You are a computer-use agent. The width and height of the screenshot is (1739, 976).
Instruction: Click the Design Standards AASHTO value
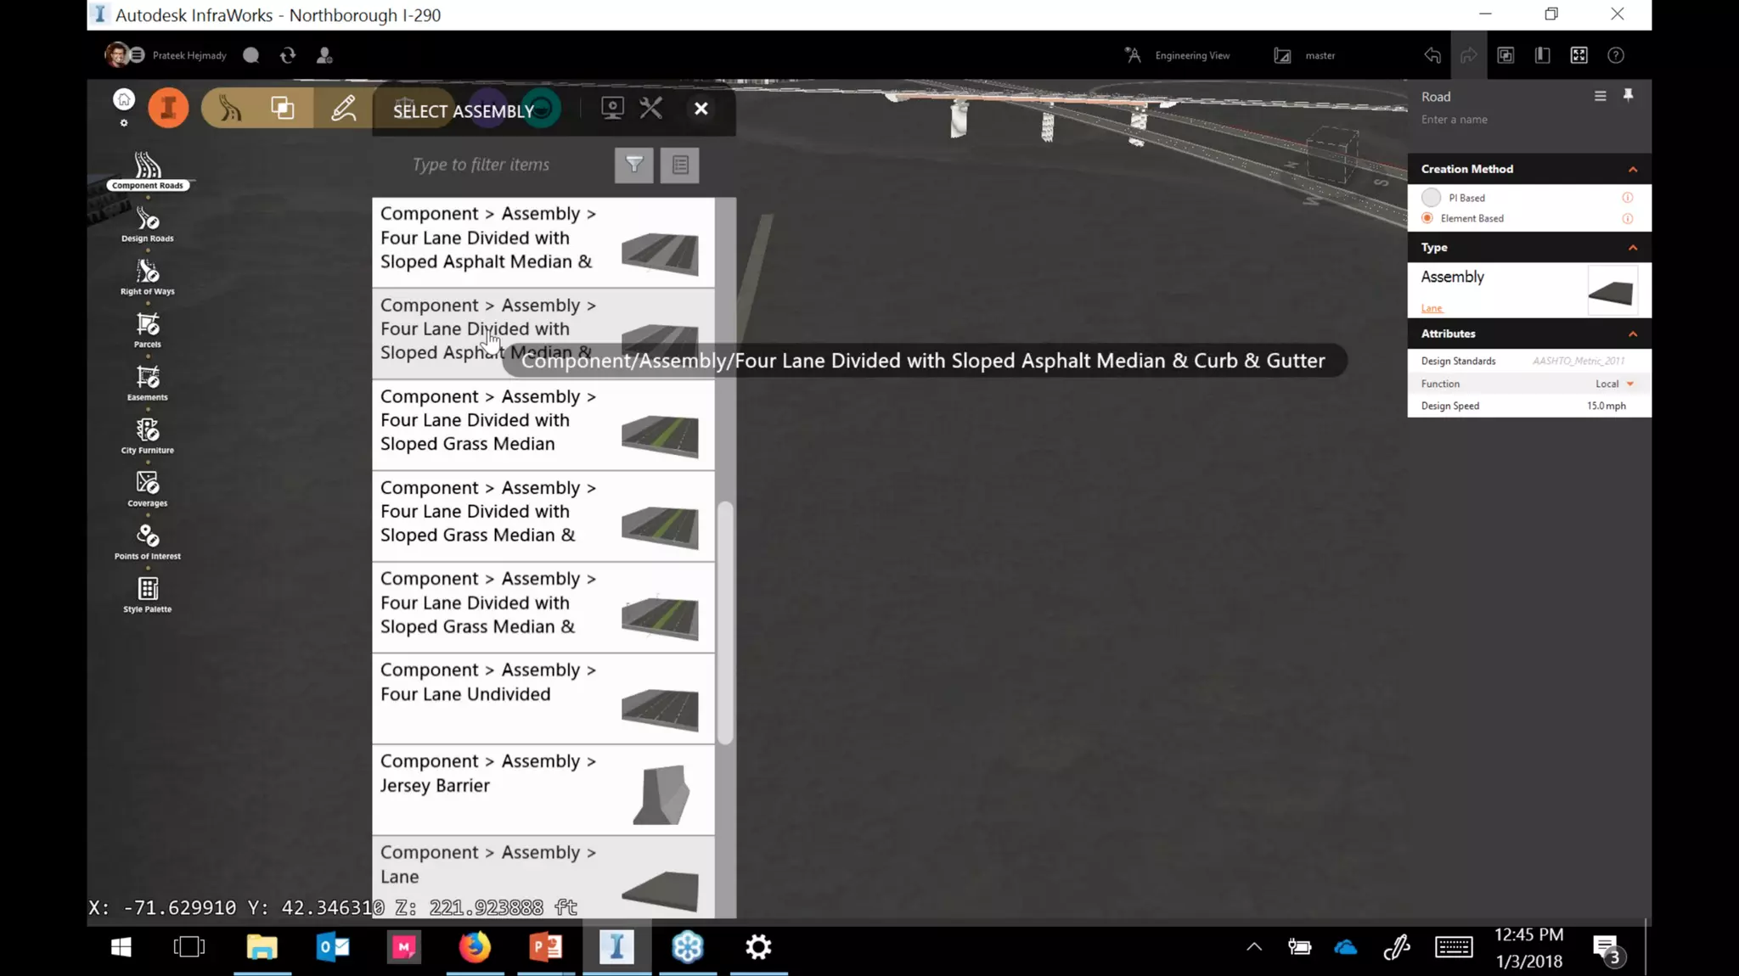tap(1578, 361)
